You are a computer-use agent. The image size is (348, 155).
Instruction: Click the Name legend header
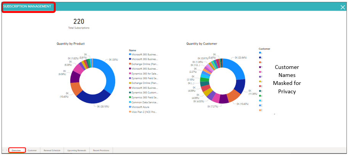(132, 50)
